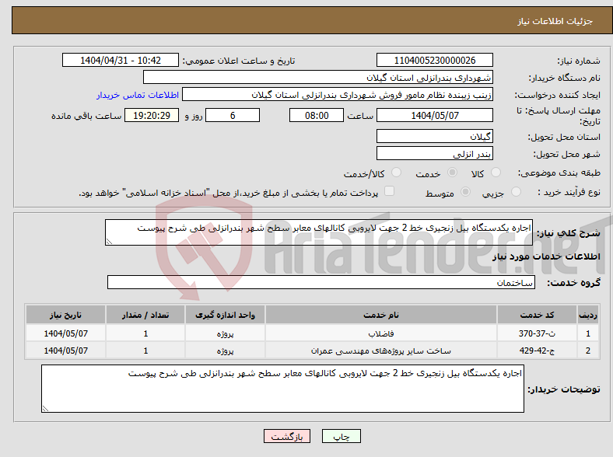
Task: Click the تاریخ نیاز column header
Action: (x=65, y=315)
